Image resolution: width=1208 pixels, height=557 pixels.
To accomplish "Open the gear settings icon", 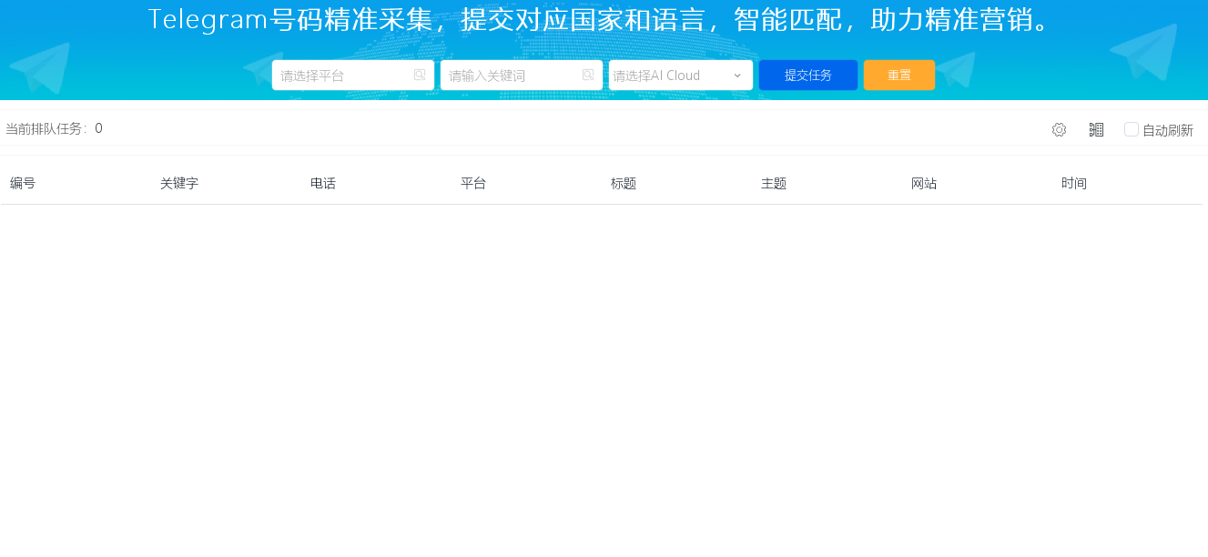I will coord(1059,130).
